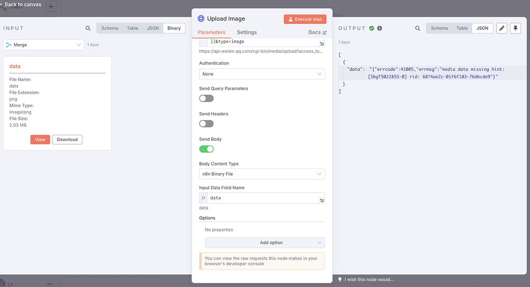Select the Table view in Output
Image resolution: width=530 pixels, height=287 pixels.
(462, 28)
